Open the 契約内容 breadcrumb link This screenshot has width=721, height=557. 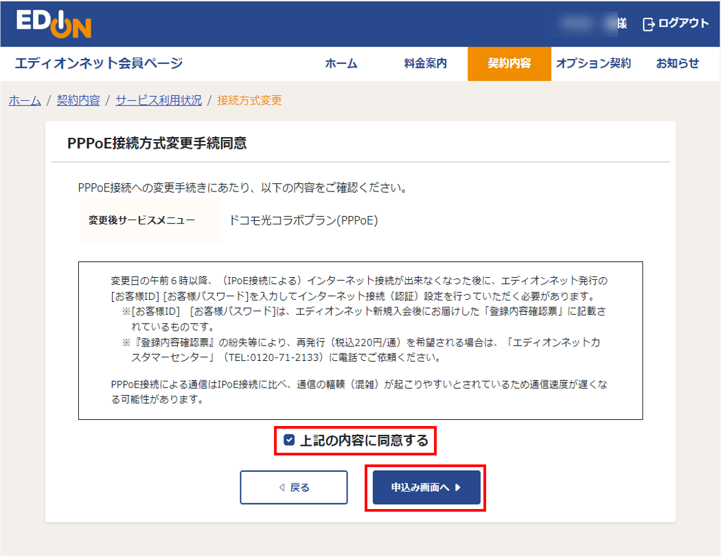tap(78, 99)
